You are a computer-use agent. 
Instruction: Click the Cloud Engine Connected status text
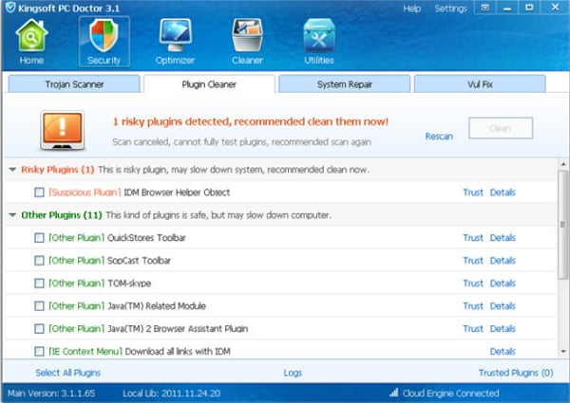coord(450,394)
